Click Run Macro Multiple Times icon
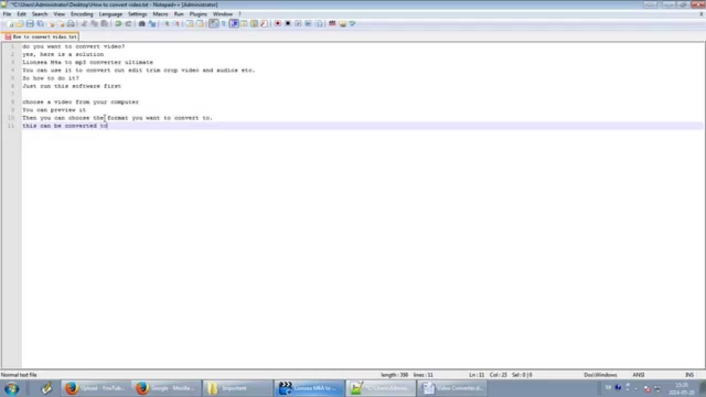 coord(308,24)
